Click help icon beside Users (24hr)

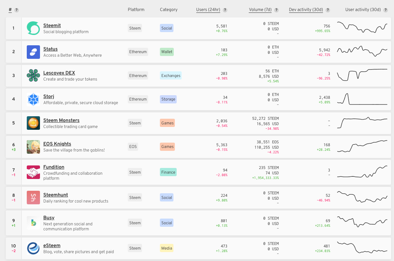point(225,10)
